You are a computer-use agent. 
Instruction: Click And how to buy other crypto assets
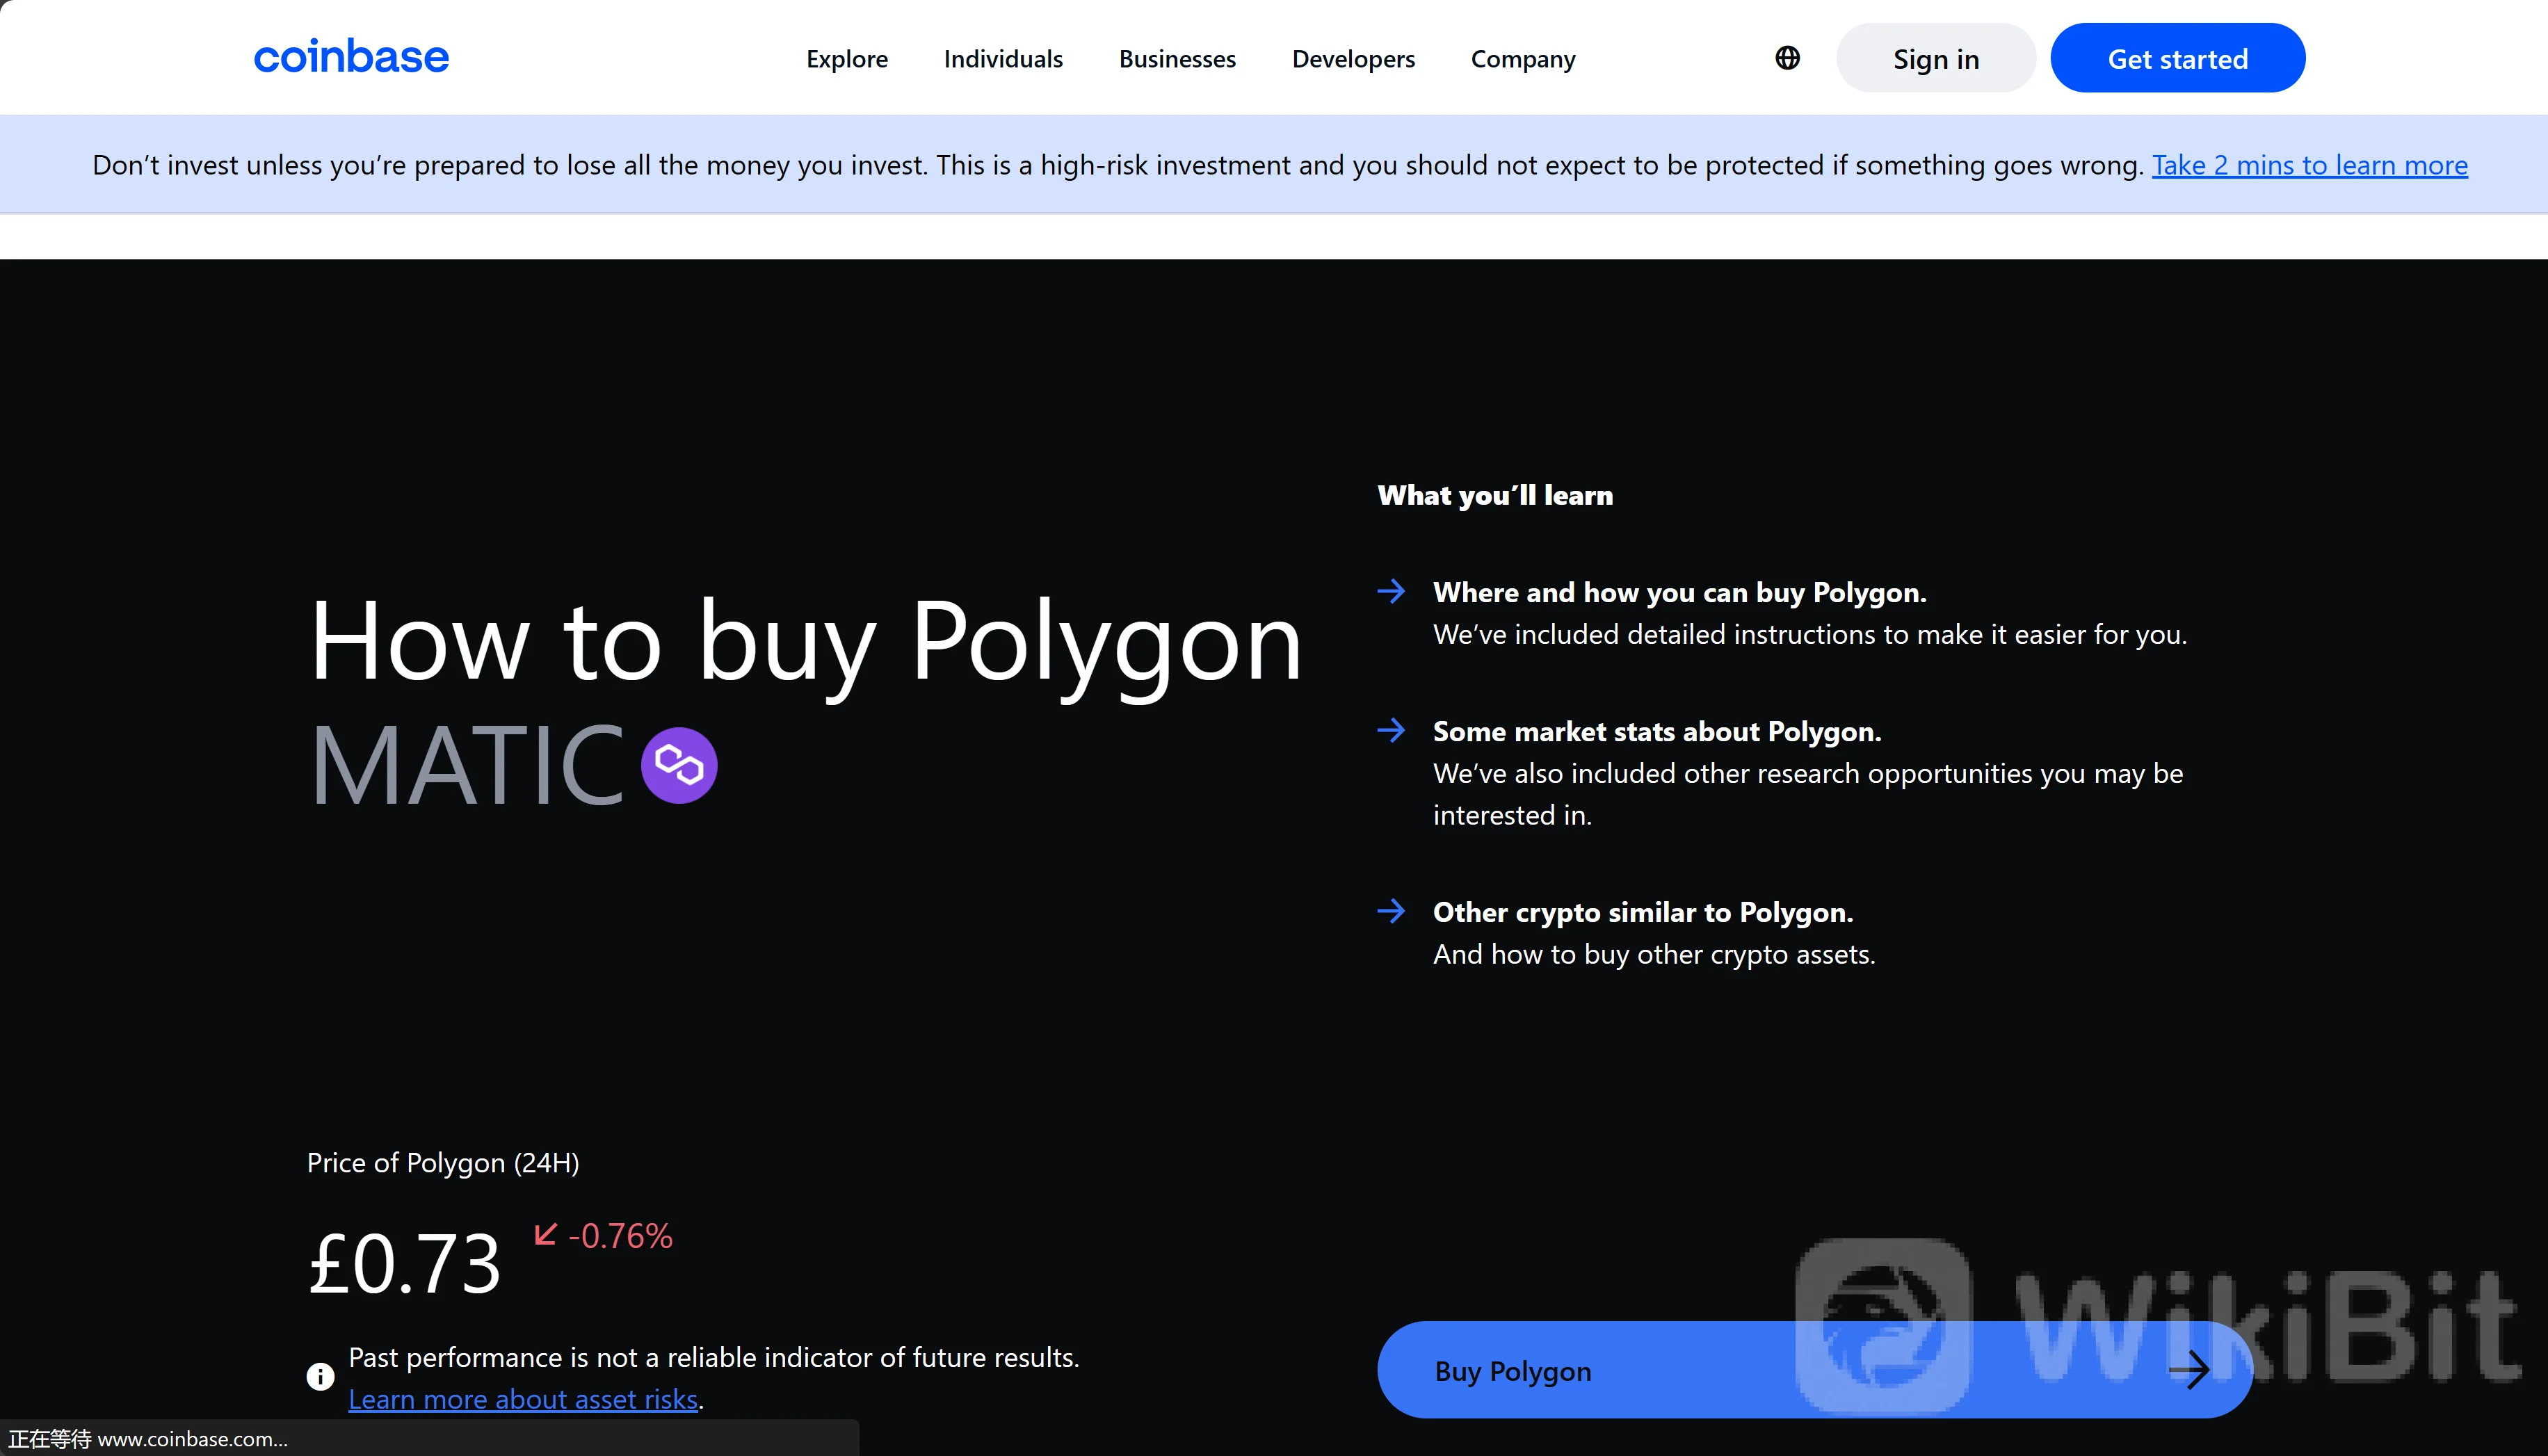[x=1654, y=954]
